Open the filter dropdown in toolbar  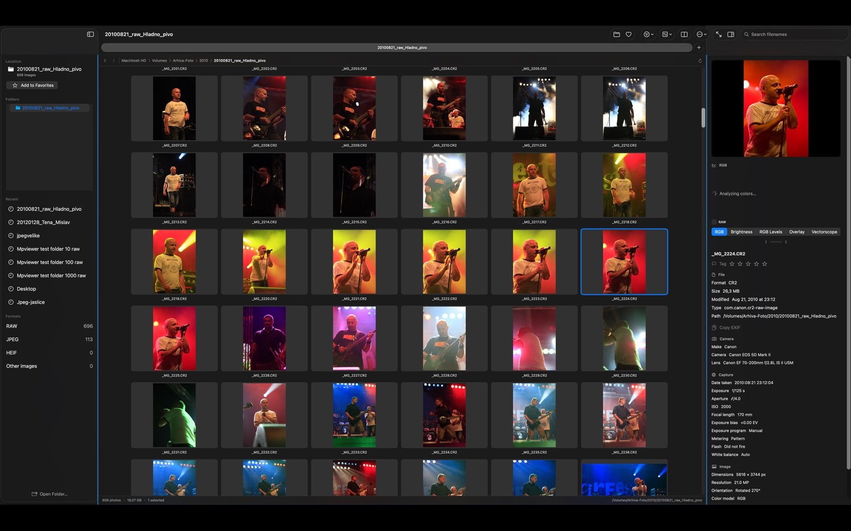(648, 35)
